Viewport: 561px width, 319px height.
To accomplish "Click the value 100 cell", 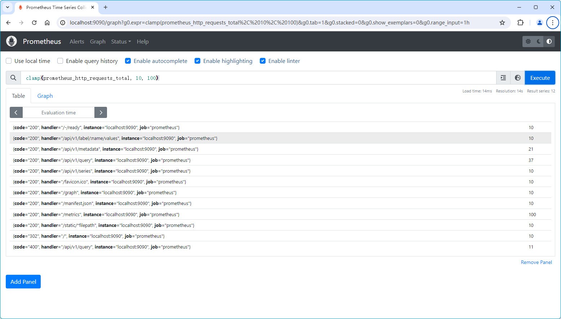I will click(532, 214).
